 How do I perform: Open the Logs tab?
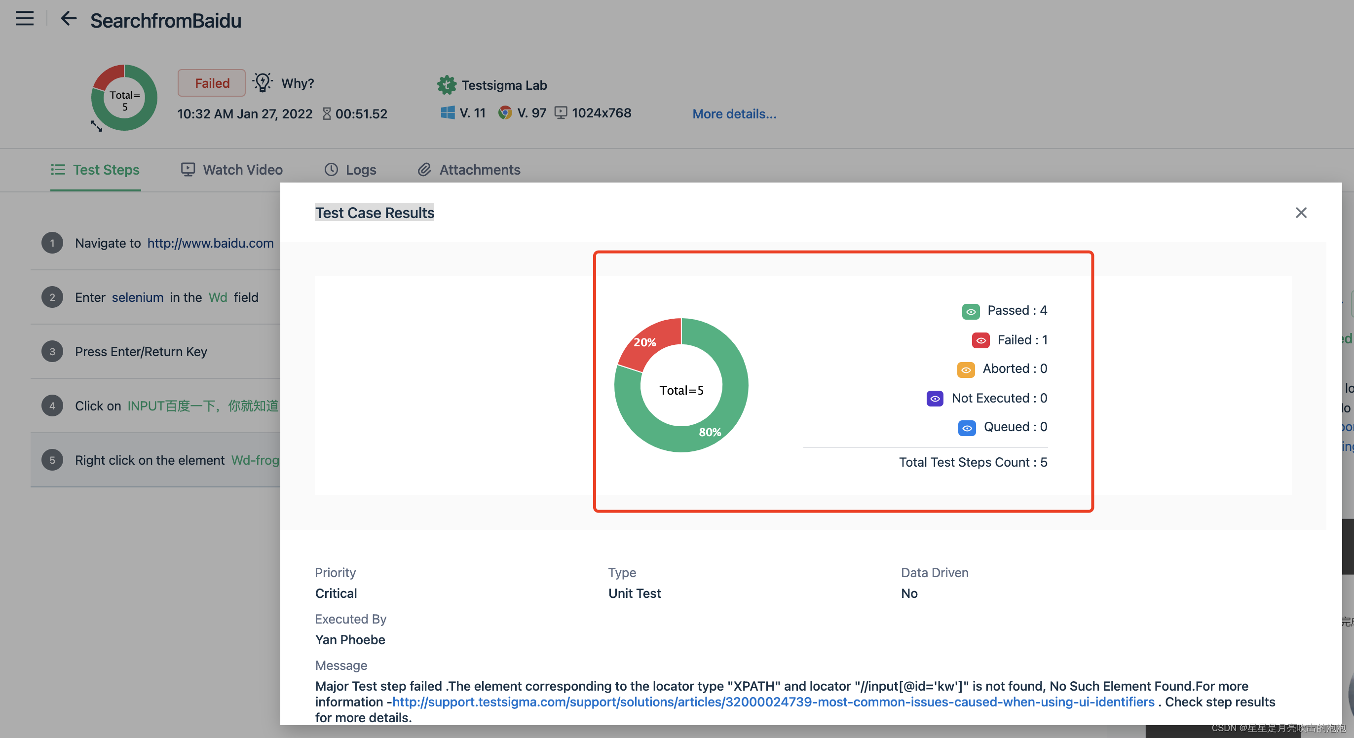(x=350, y=169)
